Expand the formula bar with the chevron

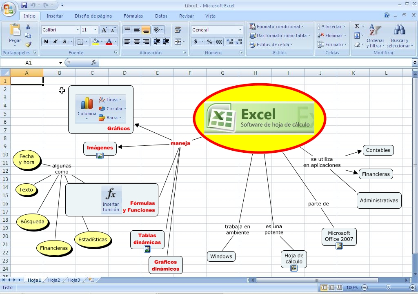(415, 62)
